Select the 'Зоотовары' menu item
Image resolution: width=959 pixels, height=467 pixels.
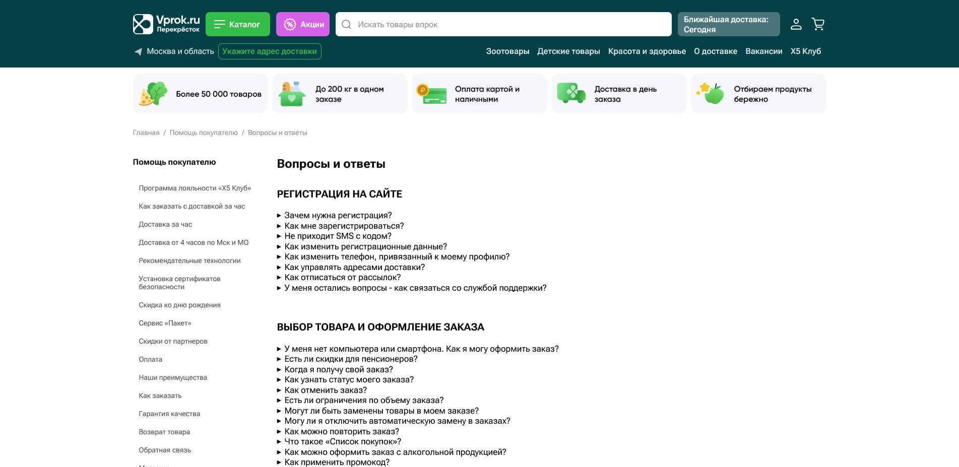coord(507,51)
